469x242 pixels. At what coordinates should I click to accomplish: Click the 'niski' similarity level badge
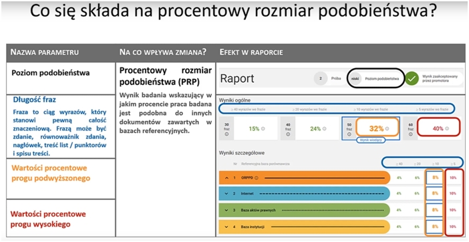click(x=355, y=79)
